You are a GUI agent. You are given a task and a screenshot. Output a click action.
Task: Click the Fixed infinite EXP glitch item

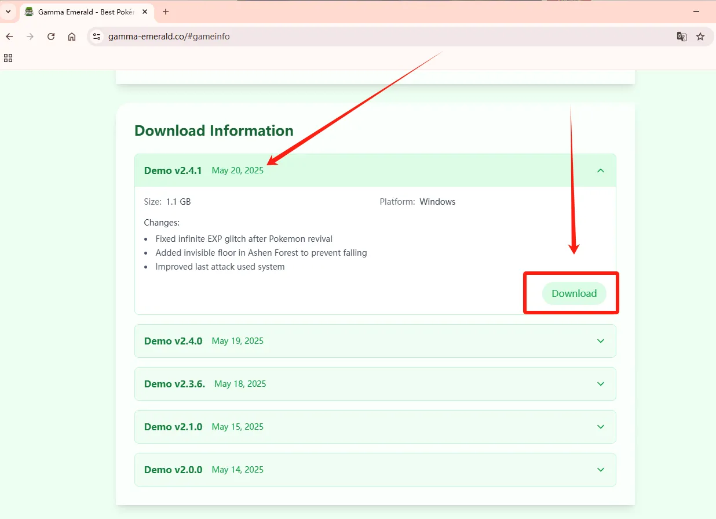click(x=244, y=239)
